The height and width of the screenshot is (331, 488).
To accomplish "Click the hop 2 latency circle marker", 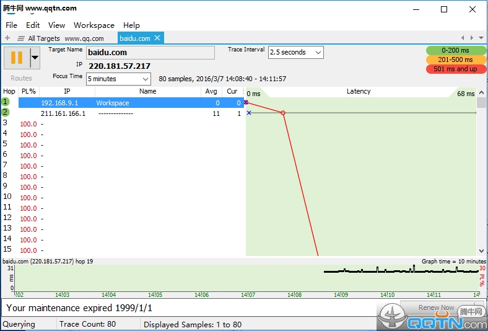I will [283, 113].
